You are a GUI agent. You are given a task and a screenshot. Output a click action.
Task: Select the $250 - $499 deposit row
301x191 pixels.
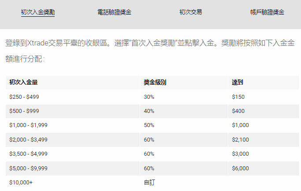tap(152, 97)
